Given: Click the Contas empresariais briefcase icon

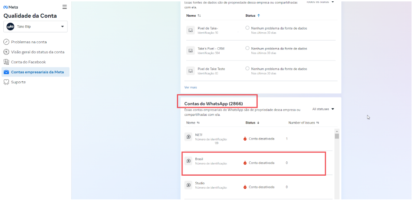Looking at the screenshot, I should click(x=6, y=72).
